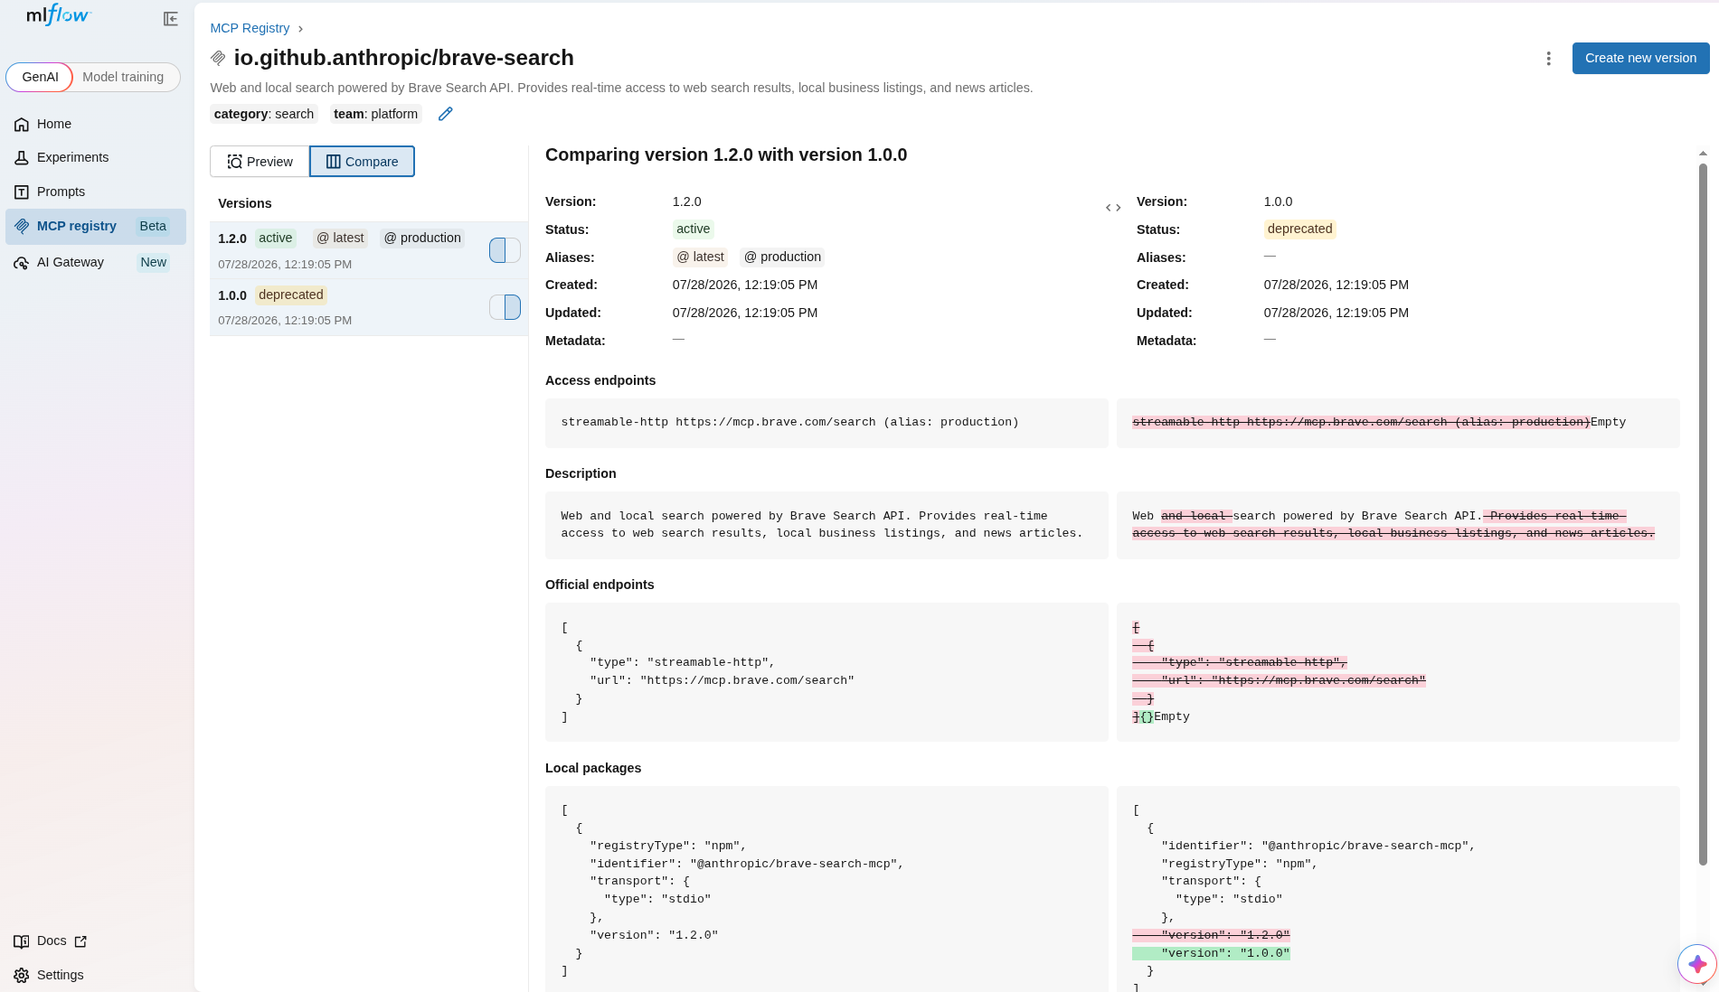Click the 'deprecated' status badge in comparison
Image resolution: width=1719 pixels, height=992 pixels.
(x=1299, y=229)
